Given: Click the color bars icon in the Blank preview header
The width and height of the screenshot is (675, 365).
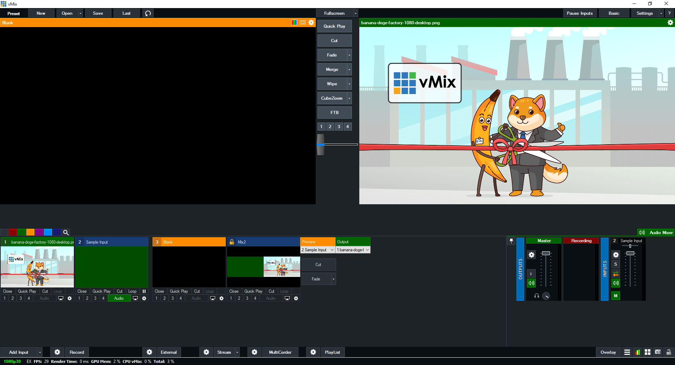Looking at the screenshot, I should 294,22.
